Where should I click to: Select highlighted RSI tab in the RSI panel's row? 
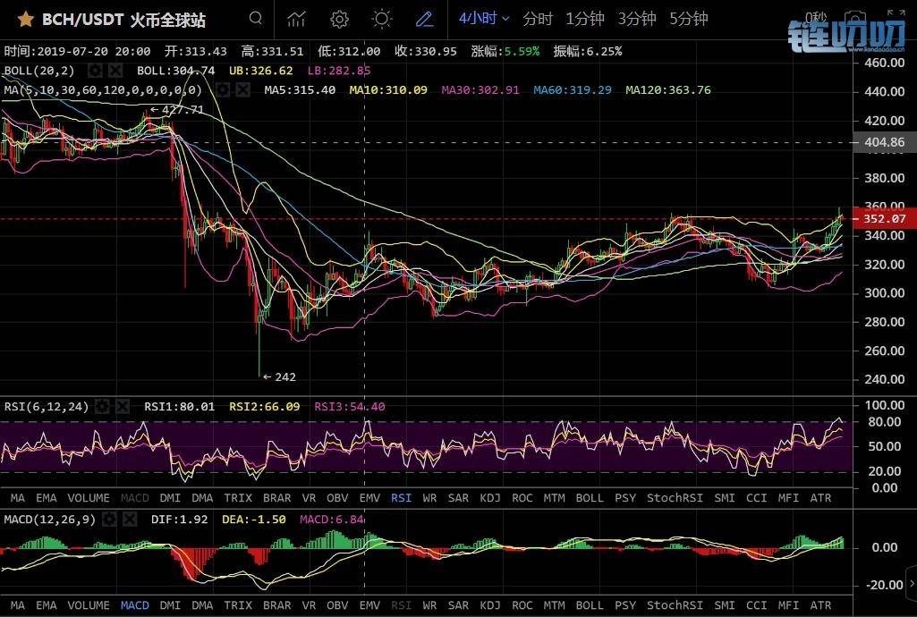(401, 498)
